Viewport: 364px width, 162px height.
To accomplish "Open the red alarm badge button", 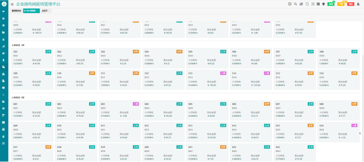I will click(x=350, y=4).
